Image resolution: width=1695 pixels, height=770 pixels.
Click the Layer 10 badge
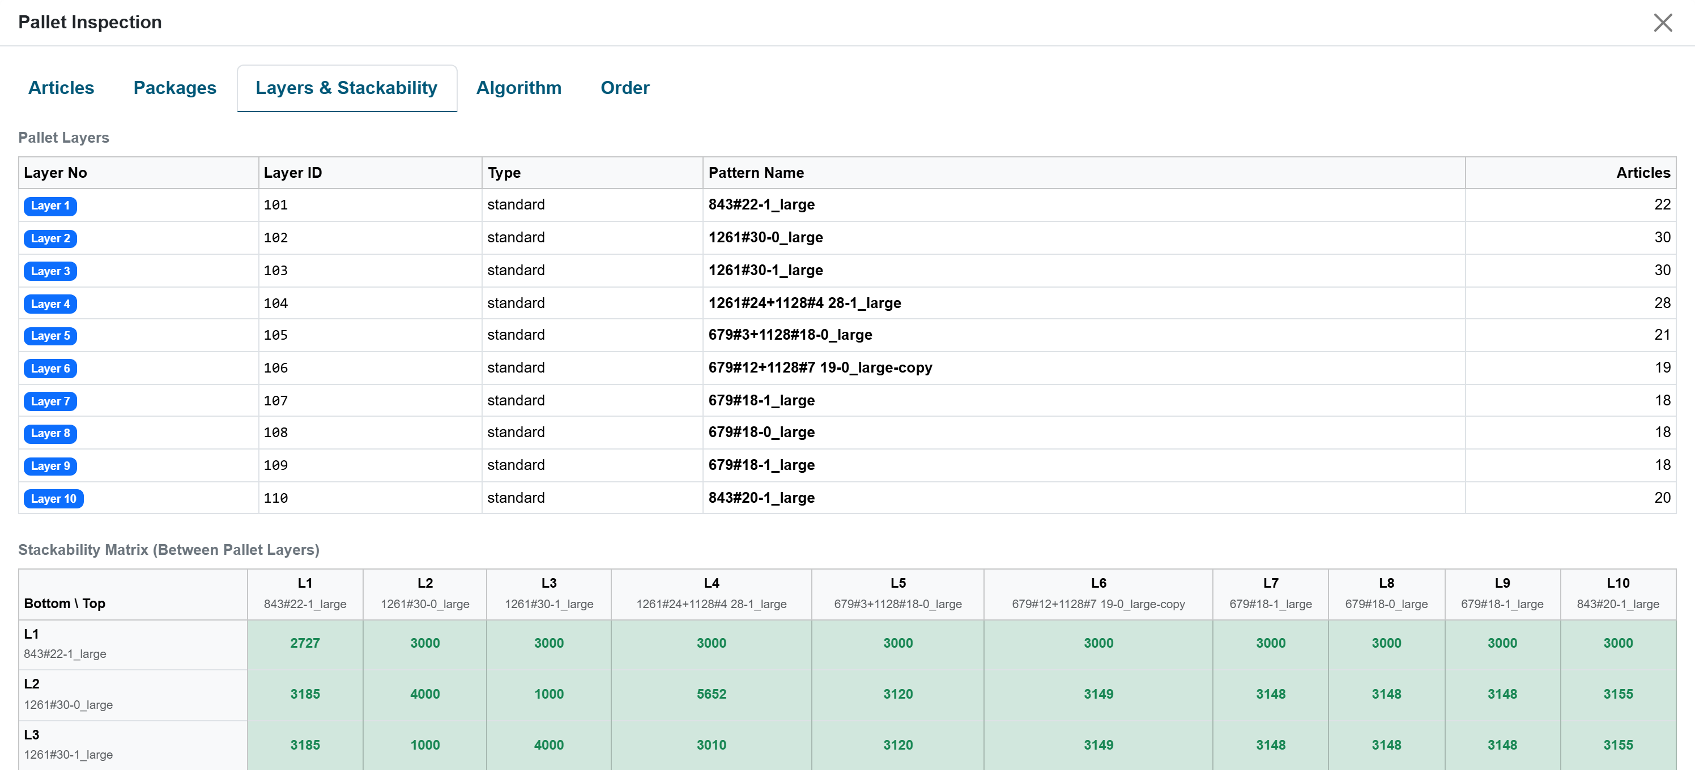point(53,498)
